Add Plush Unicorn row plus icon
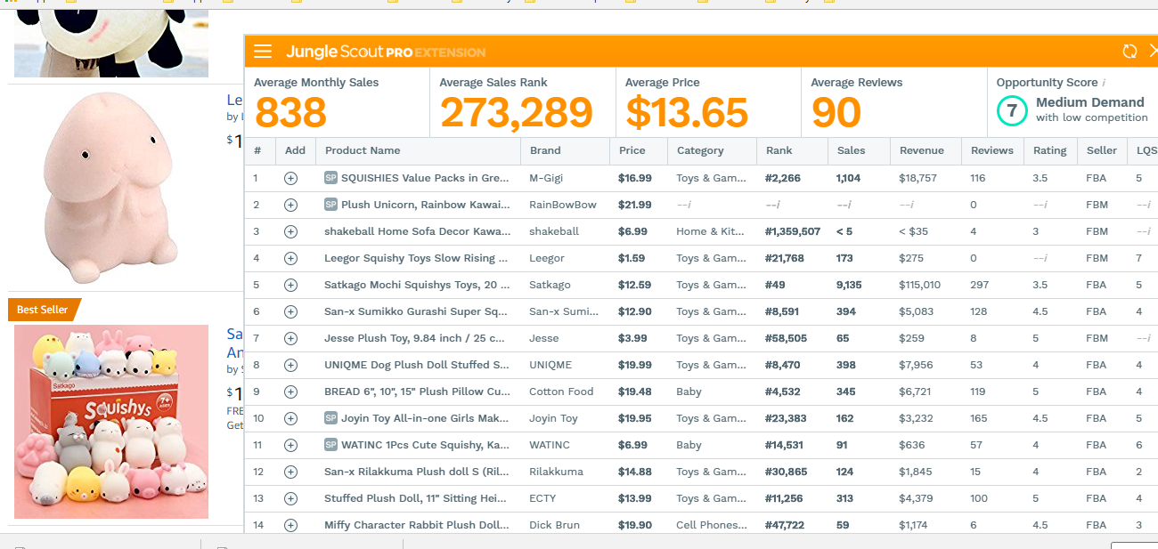This screenshot has height=549, width=1158. [x=290, y=205]
